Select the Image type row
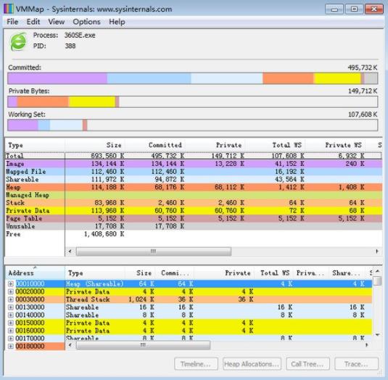 point(194,164)
